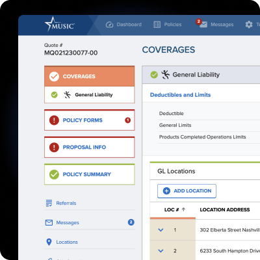Click the sidebar Messages envelope icon

coord(49,222)
